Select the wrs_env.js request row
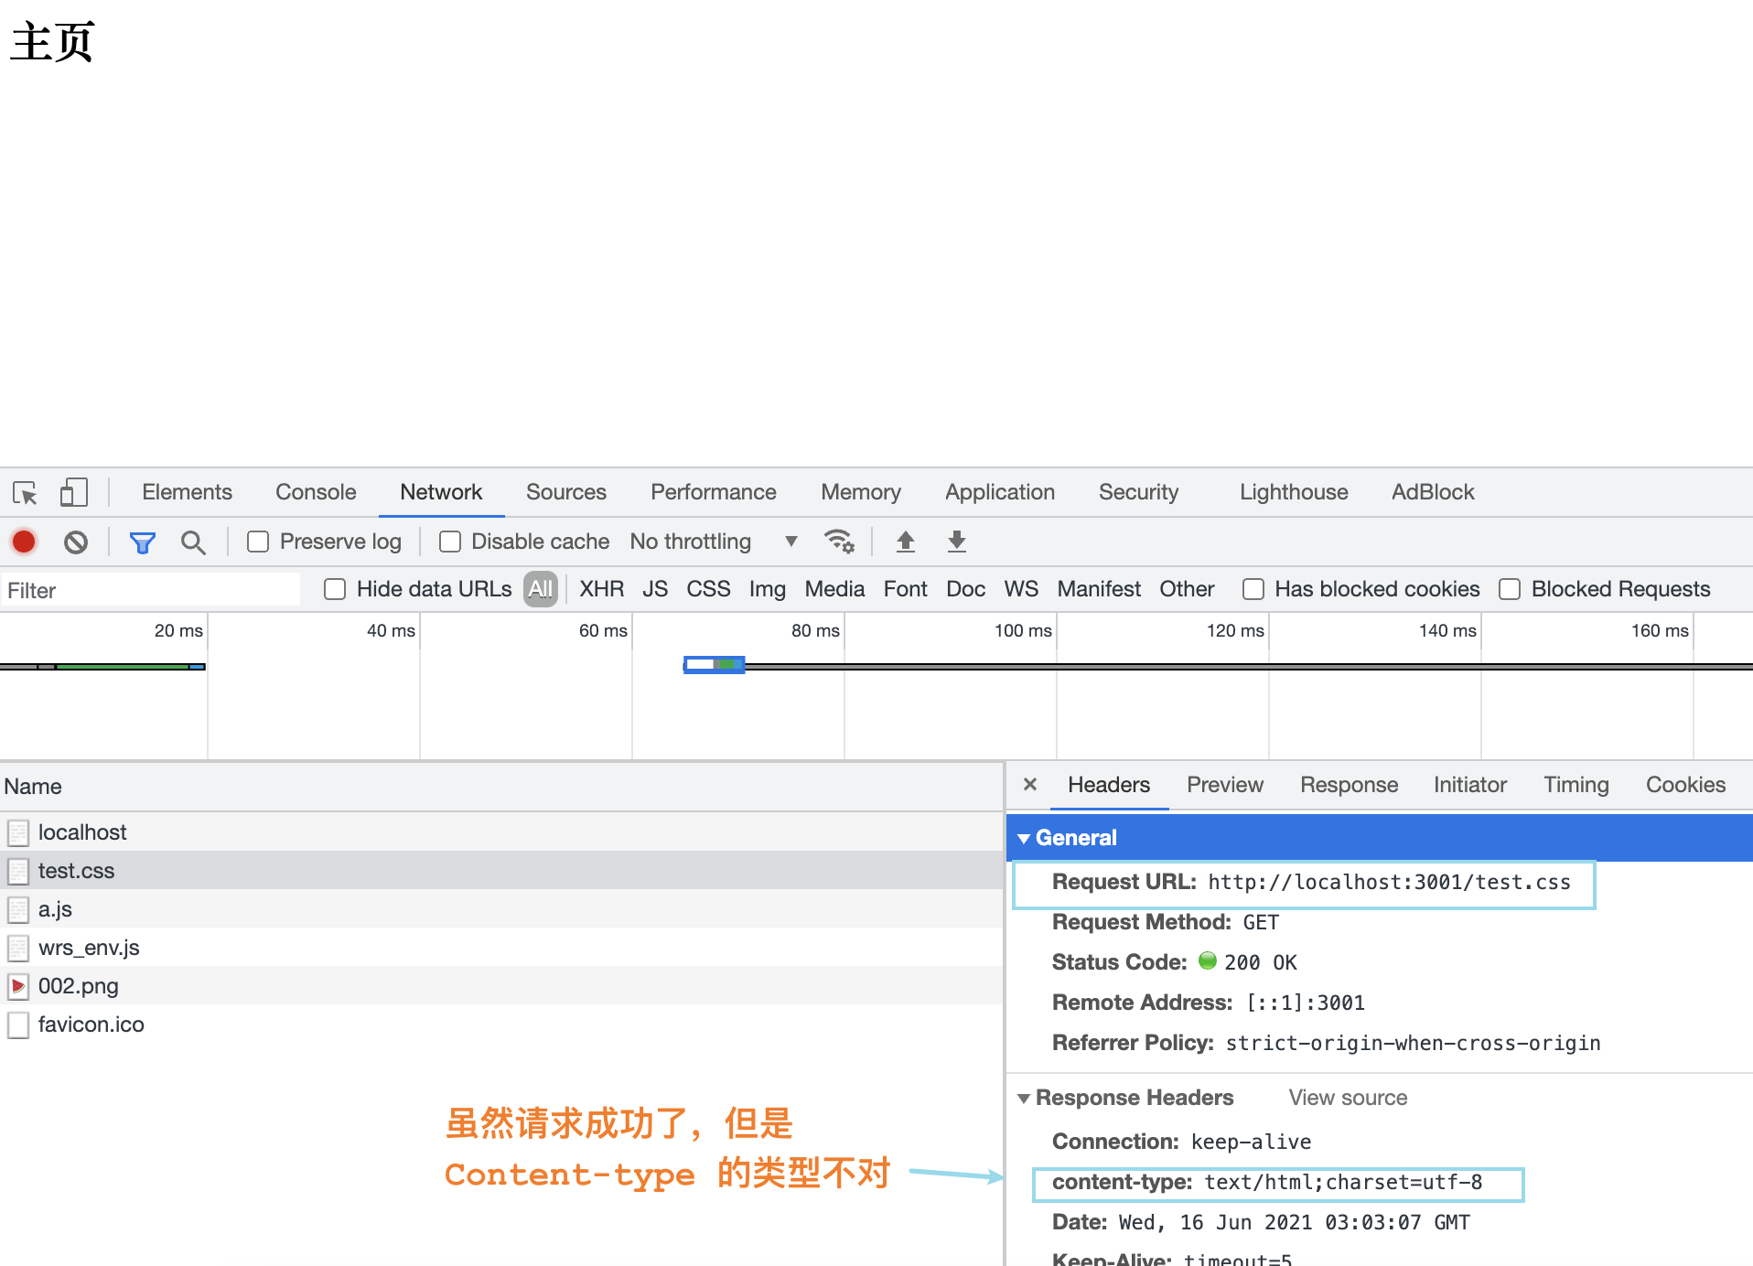 501,948
